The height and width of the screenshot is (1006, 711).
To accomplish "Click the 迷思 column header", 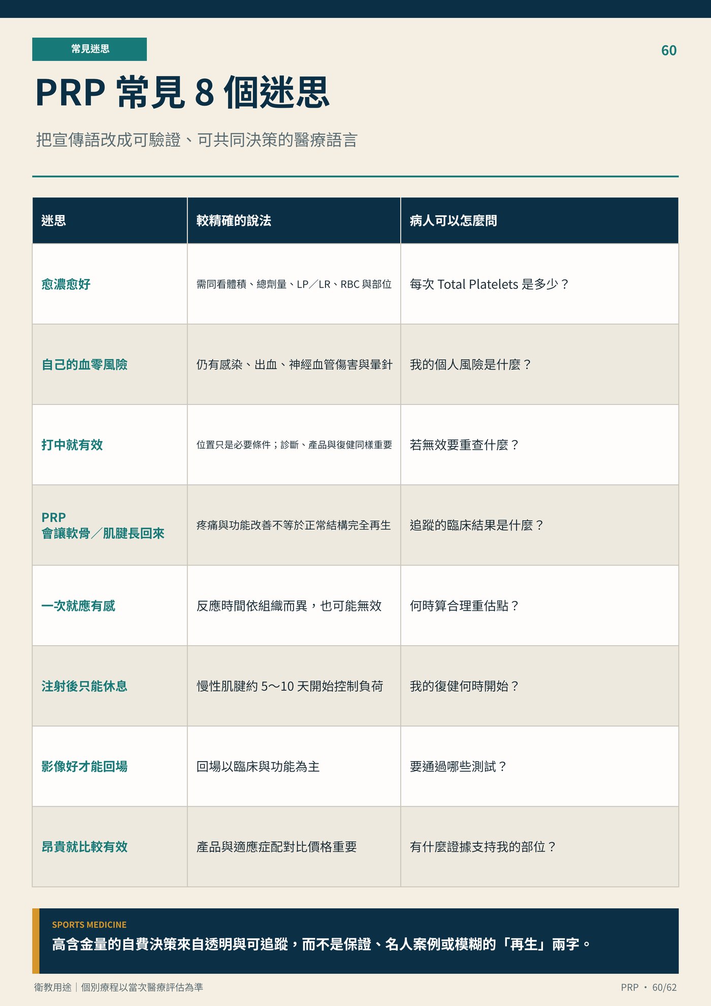I will coord(110,221).
